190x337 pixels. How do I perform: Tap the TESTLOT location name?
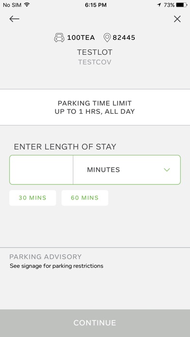tap(95, 52)
